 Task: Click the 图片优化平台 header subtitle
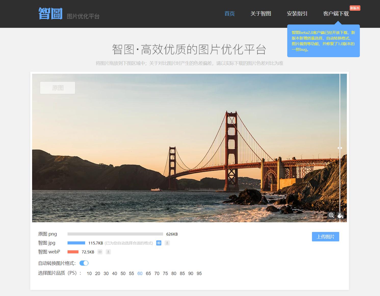tap(83, 16)
